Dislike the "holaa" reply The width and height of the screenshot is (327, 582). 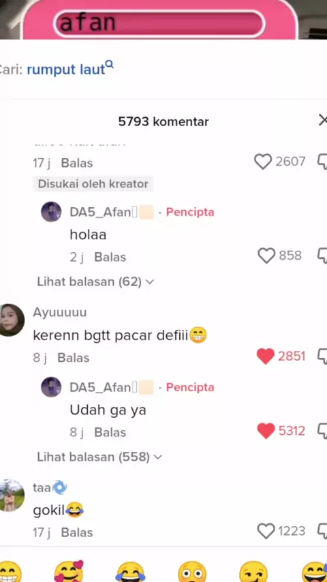pos(322,256)
